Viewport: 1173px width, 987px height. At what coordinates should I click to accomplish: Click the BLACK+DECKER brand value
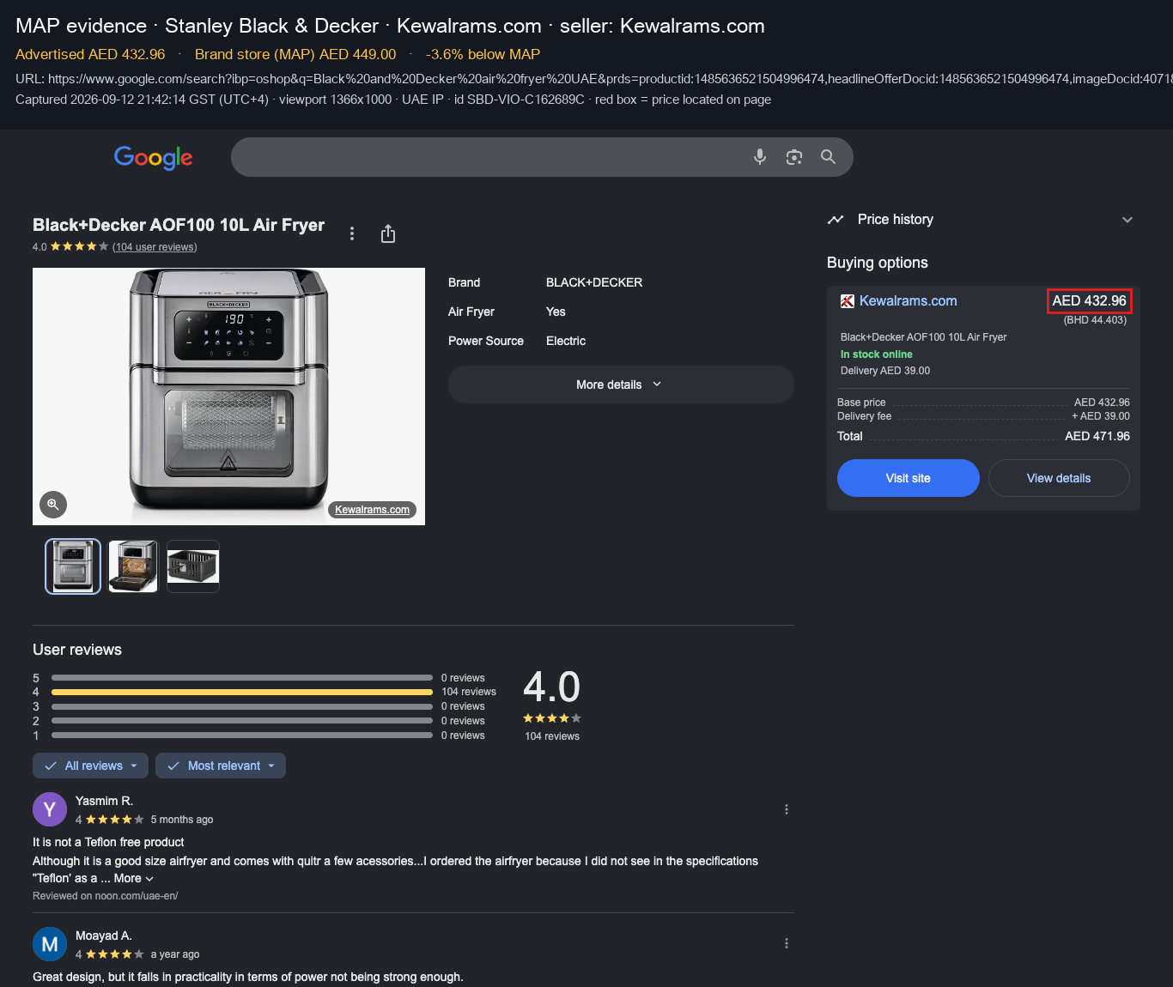(x=594, y=282)
